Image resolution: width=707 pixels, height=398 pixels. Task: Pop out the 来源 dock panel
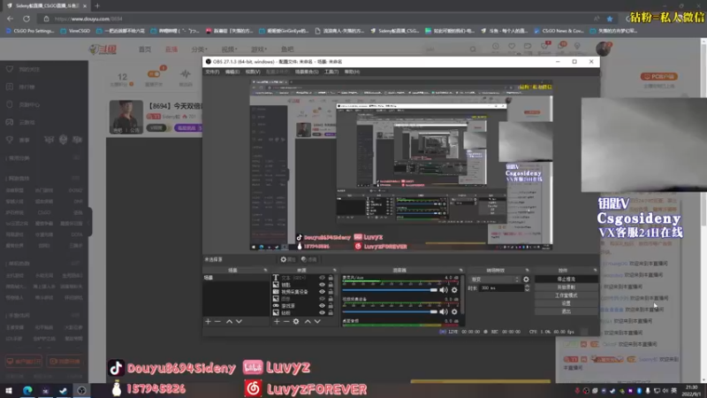(x=335, y=271)
